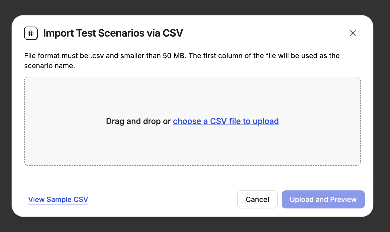
Task: Click the Upload and Preview button
Action: (323, 199)
